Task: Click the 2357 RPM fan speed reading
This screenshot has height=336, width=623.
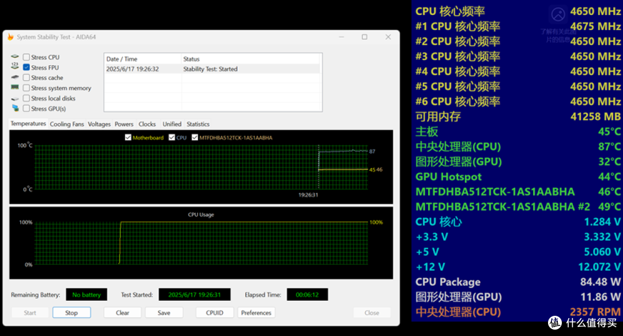Action: 595,312
